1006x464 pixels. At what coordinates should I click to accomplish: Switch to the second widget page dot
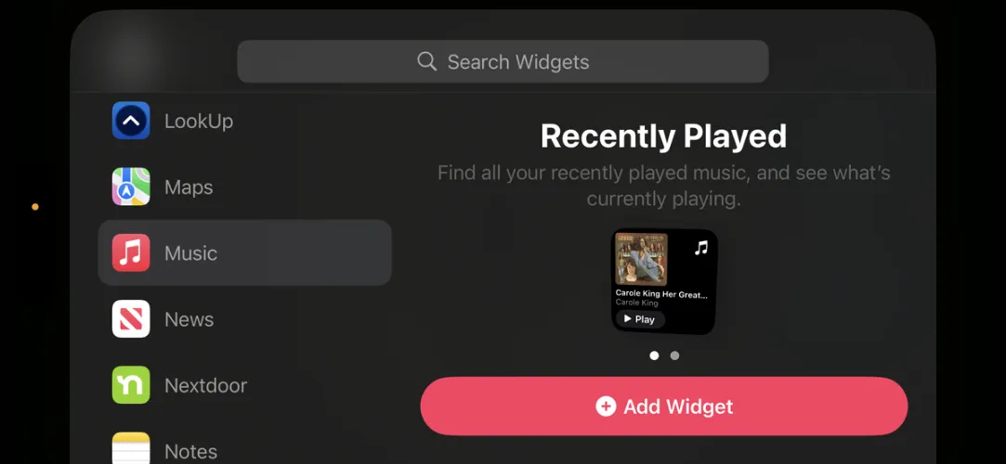674,355
